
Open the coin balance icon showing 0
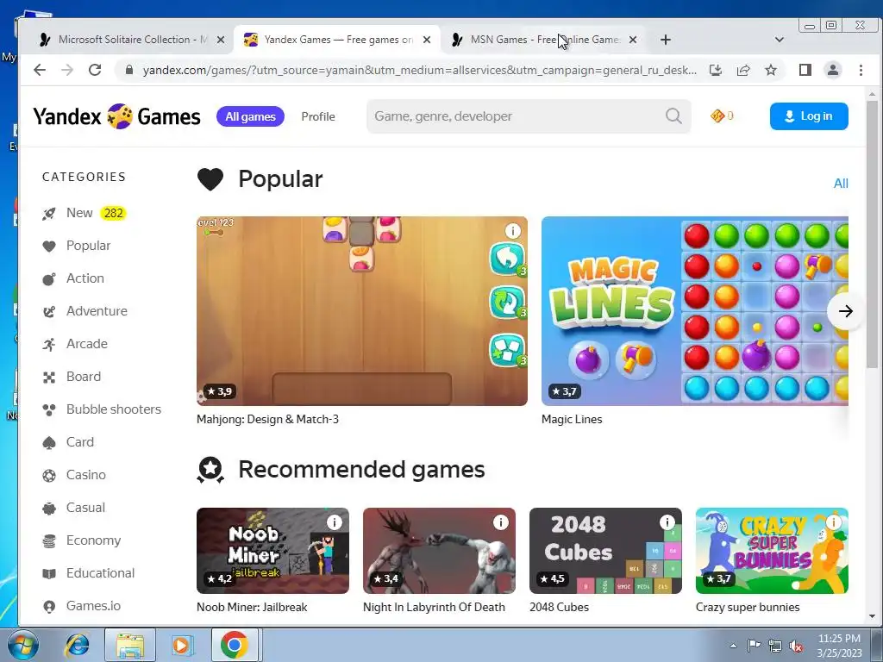pyautogui.click(x=717, y=116)
